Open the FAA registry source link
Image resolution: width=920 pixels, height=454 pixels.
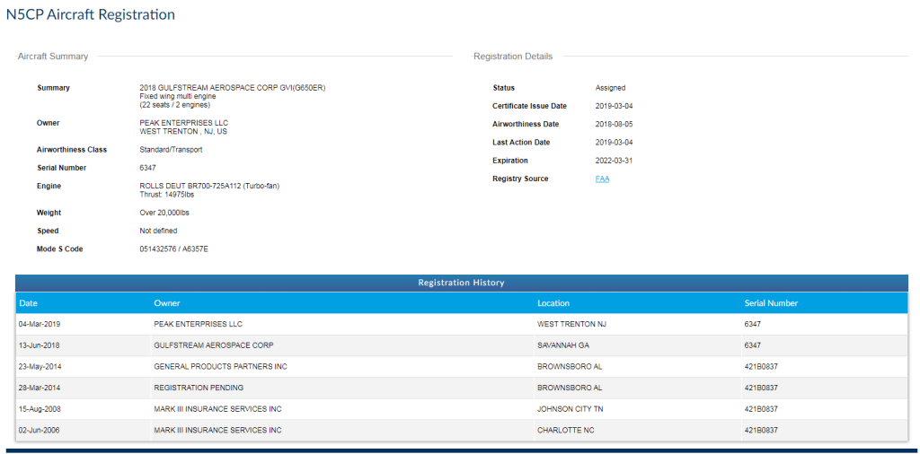(x=602, y=179)
